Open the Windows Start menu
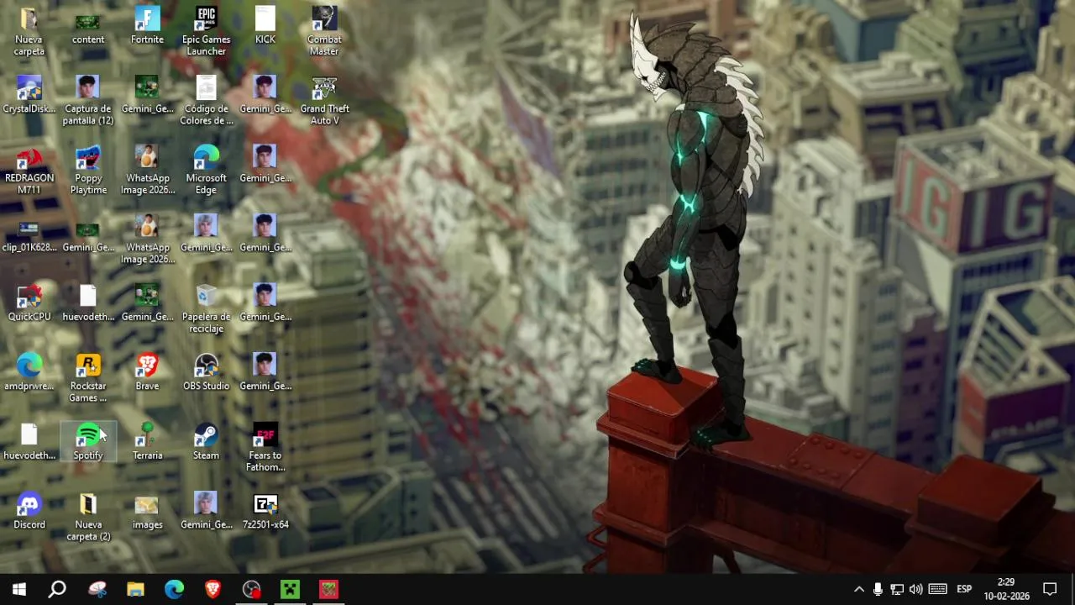Image resolution: width=1075 pixels, height=605 pixels. click(19, 589)
